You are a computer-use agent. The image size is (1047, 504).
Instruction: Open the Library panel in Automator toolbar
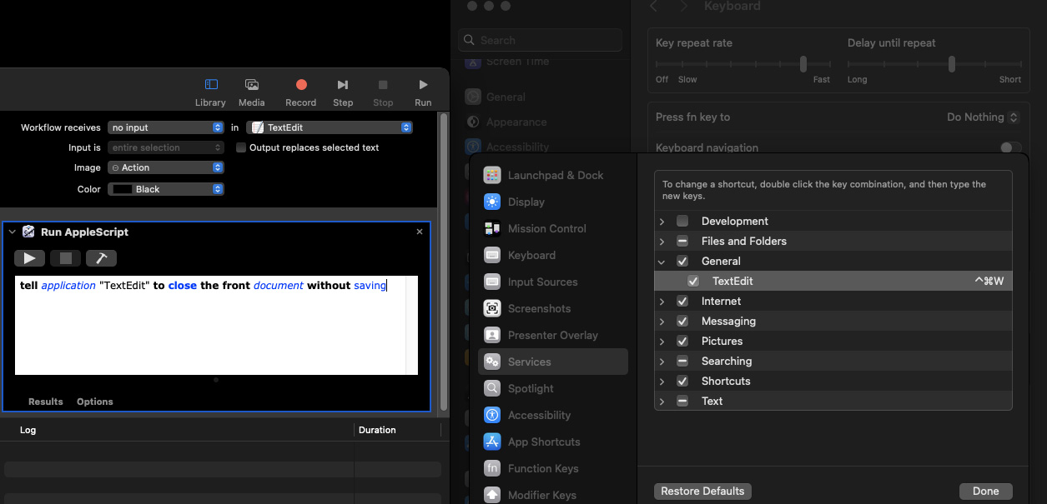point(210,92)
